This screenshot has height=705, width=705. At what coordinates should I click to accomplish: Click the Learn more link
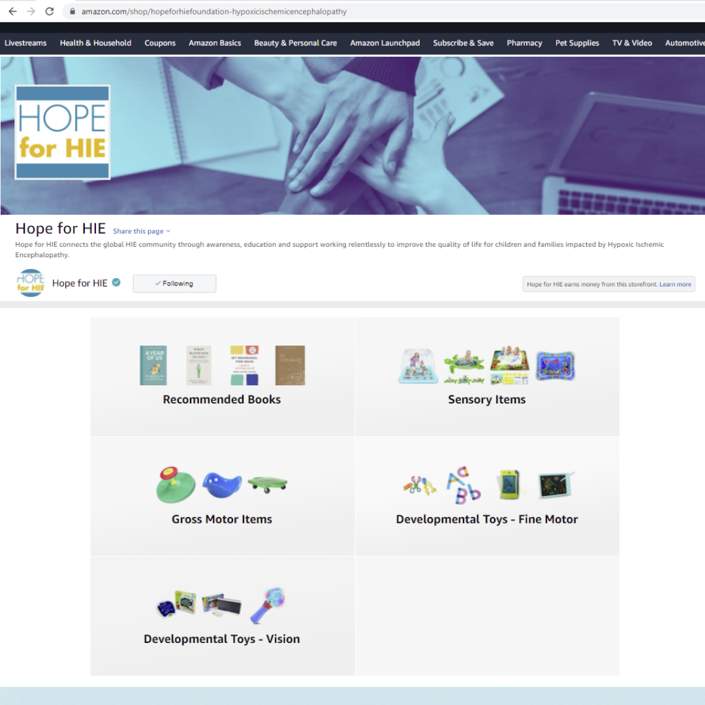(x=675, y=284)
